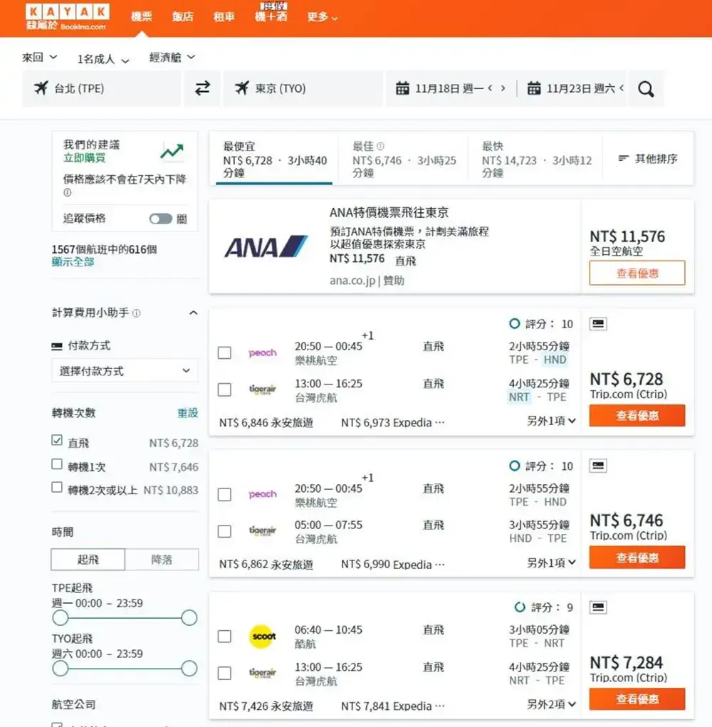Check the 轉機1次 one-stop filter
Viewport: 712px width, 727px height.
(x=57, y=464)
